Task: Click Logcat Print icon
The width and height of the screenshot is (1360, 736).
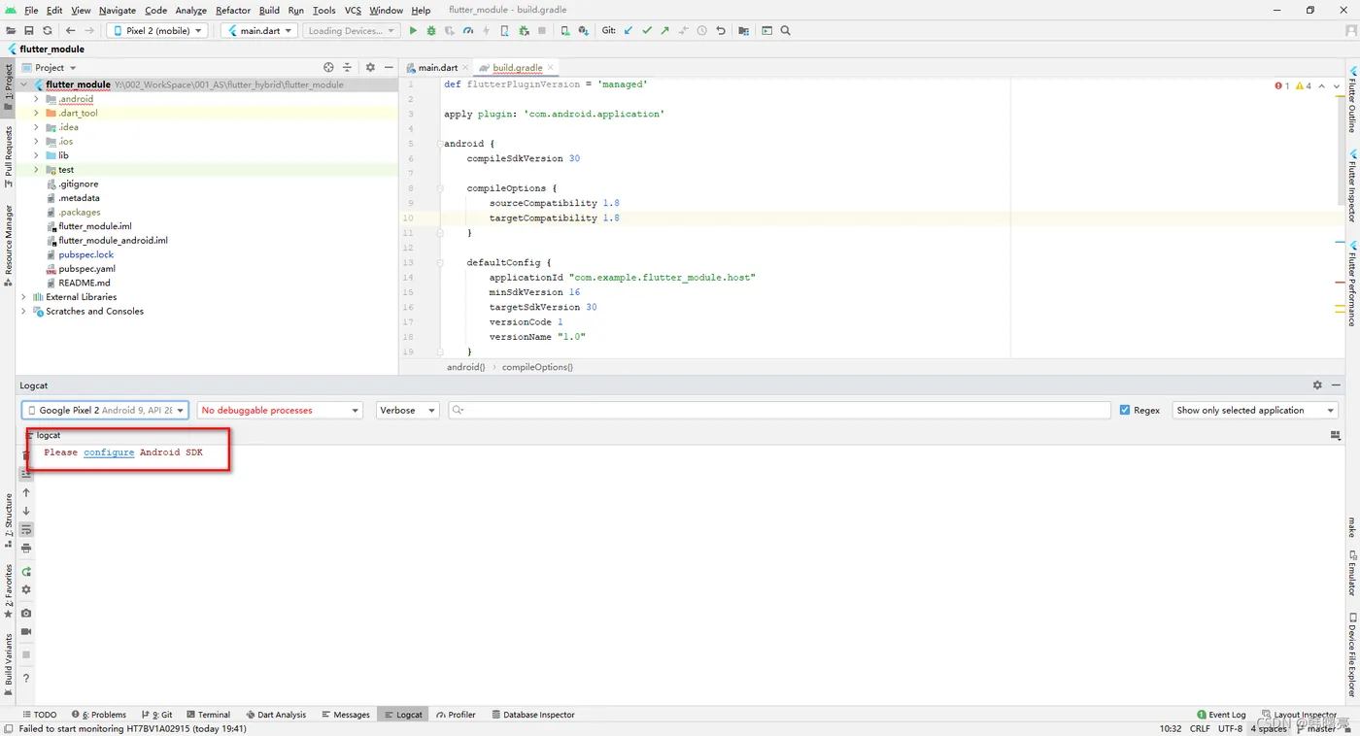Action: 26,549
